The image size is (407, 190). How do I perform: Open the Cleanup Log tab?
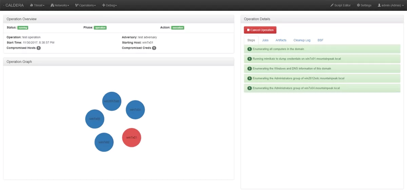302,40
